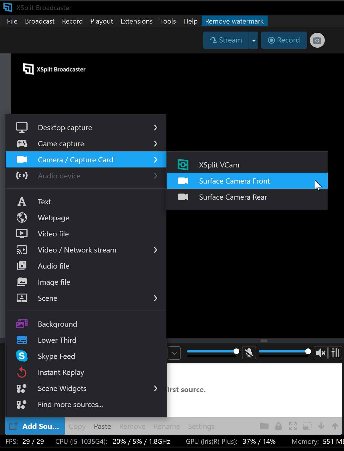Open the audio mixer settings icon

point(335,352)
